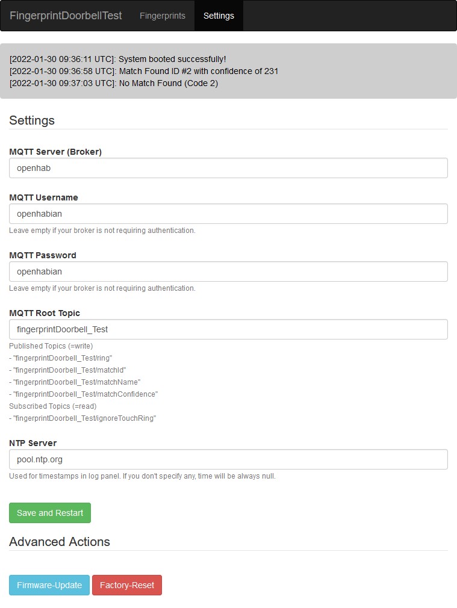Viewport: 457px width, 608px height.
Task: Select the Settings tab in navbar
Action: pos(219,16)
